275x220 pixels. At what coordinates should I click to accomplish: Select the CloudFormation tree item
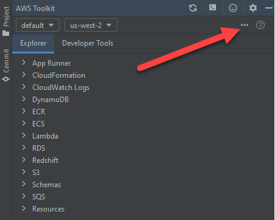click(58, 75)
